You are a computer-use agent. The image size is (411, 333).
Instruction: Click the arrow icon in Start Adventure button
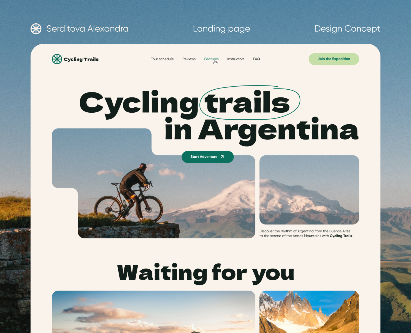click(222, 157)
